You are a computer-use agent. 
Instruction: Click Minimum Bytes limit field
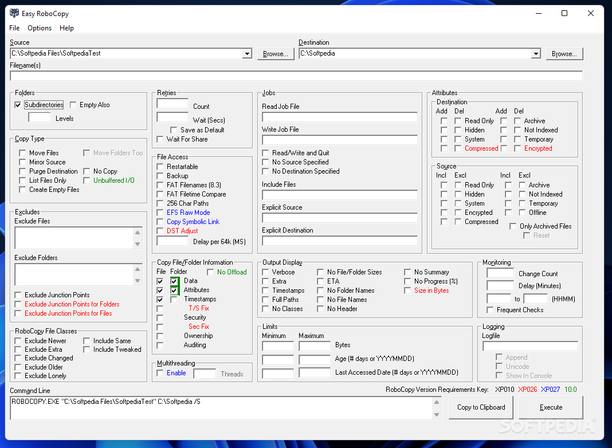(278, 346)
